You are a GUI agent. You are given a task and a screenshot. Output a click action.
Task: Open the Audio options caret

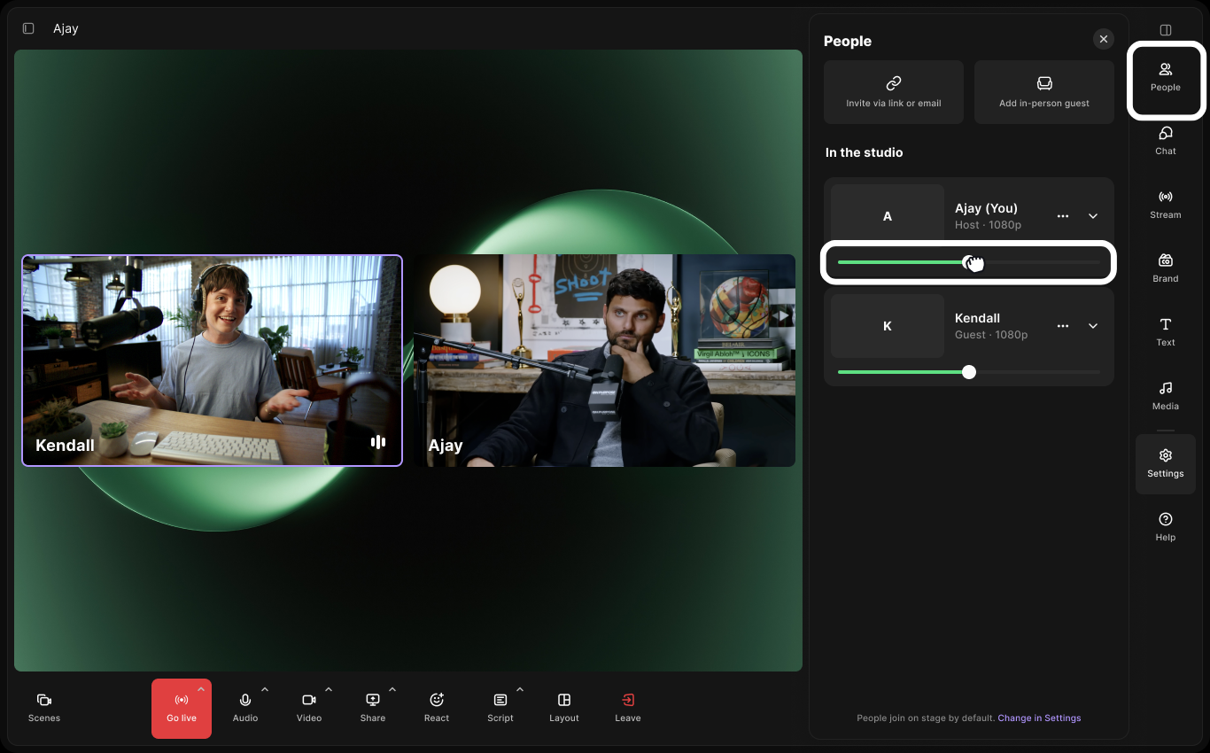click(x=265, y=689)
